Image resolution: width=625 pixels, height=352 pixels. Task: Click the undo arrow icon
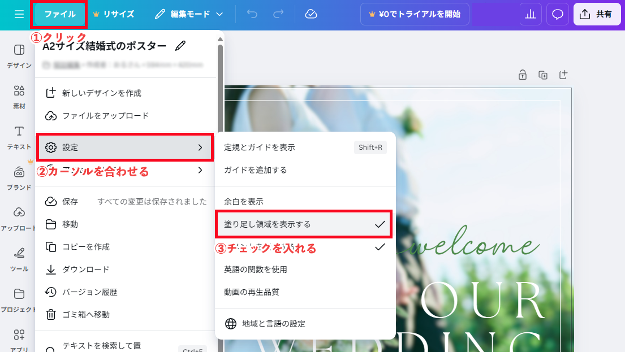(252, 14)
